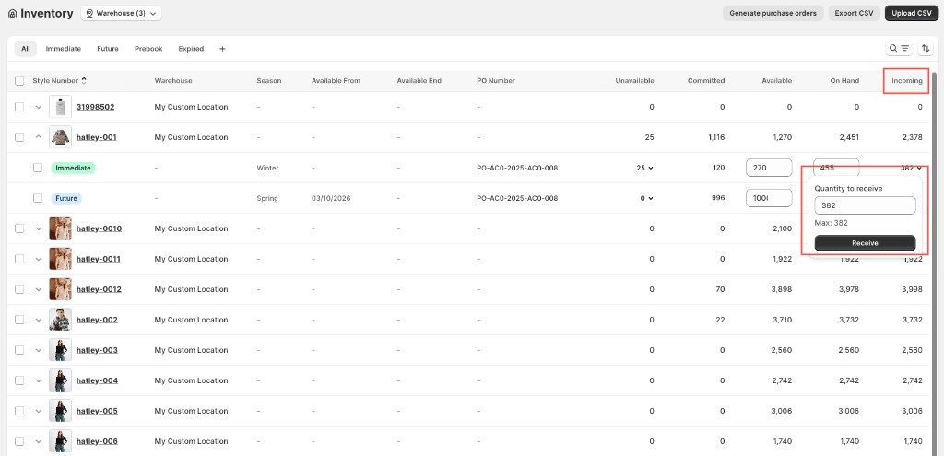Viewport: 944px width, 456px height.
Task: Open product thumbnail for hatley-001
Action: (x=60, y=137)
